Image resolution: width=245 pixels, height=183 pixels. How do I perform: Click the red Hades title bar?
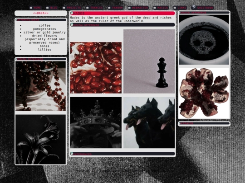pyautogui.click(x=122, y=13)
